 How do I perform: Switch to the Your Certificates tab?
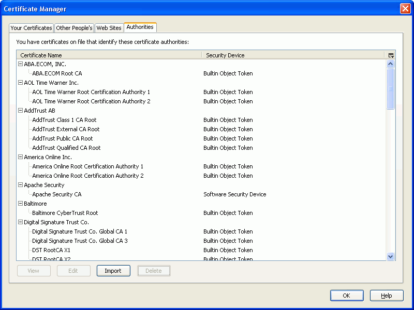click(31, 28)
